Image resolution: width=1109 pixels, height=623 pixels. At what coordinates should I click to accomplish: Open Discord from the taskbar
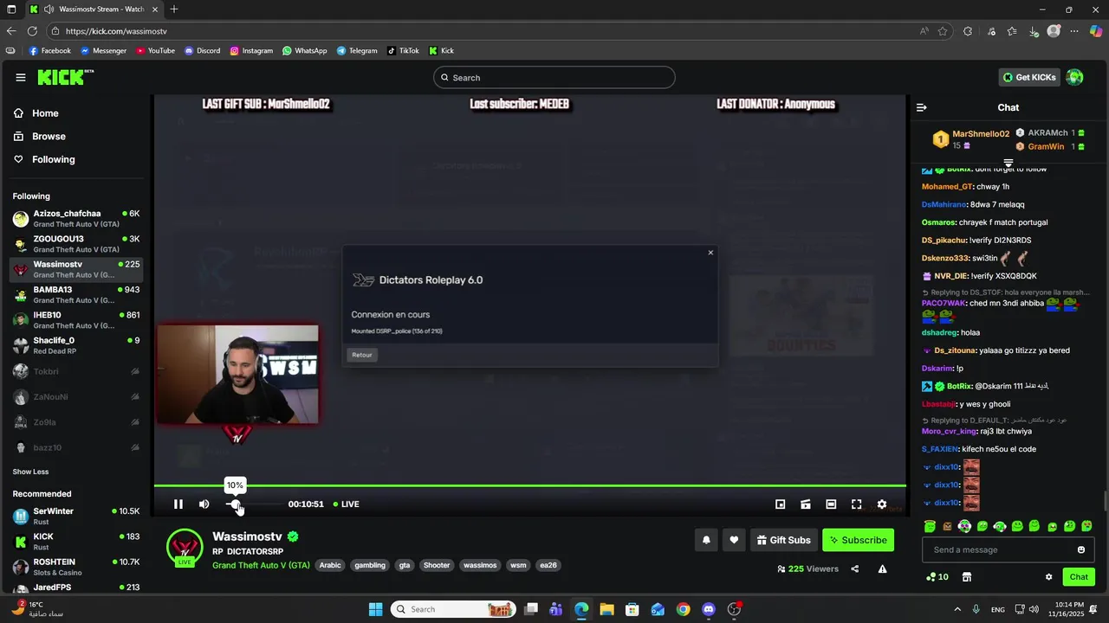pos(709,609)
